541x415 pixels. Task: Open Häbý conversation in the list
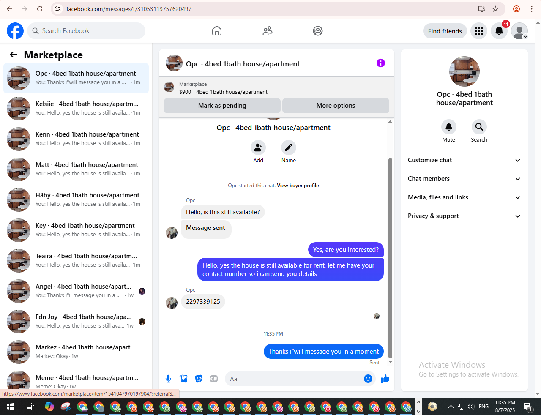[x=76, y=199]
